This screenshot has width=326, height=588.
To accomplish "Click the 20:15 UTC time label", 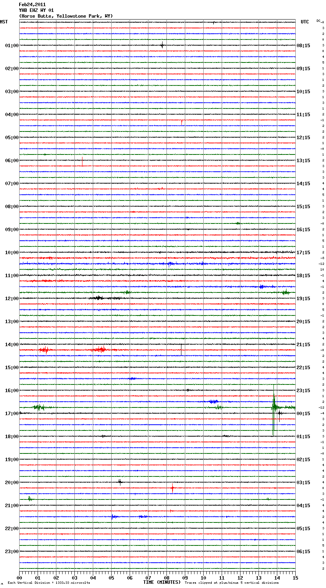I will [x=303, y=322].
